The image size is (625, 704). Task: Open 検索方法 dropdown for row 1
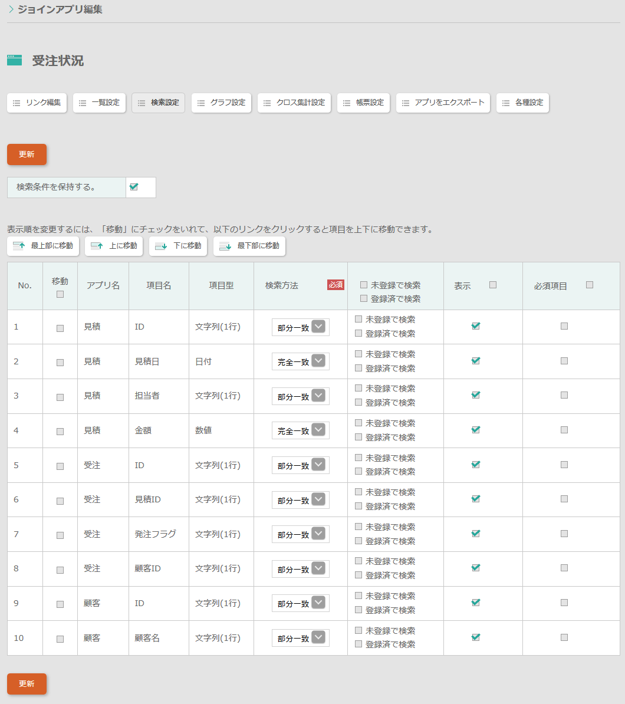click(x=300, y=327)
